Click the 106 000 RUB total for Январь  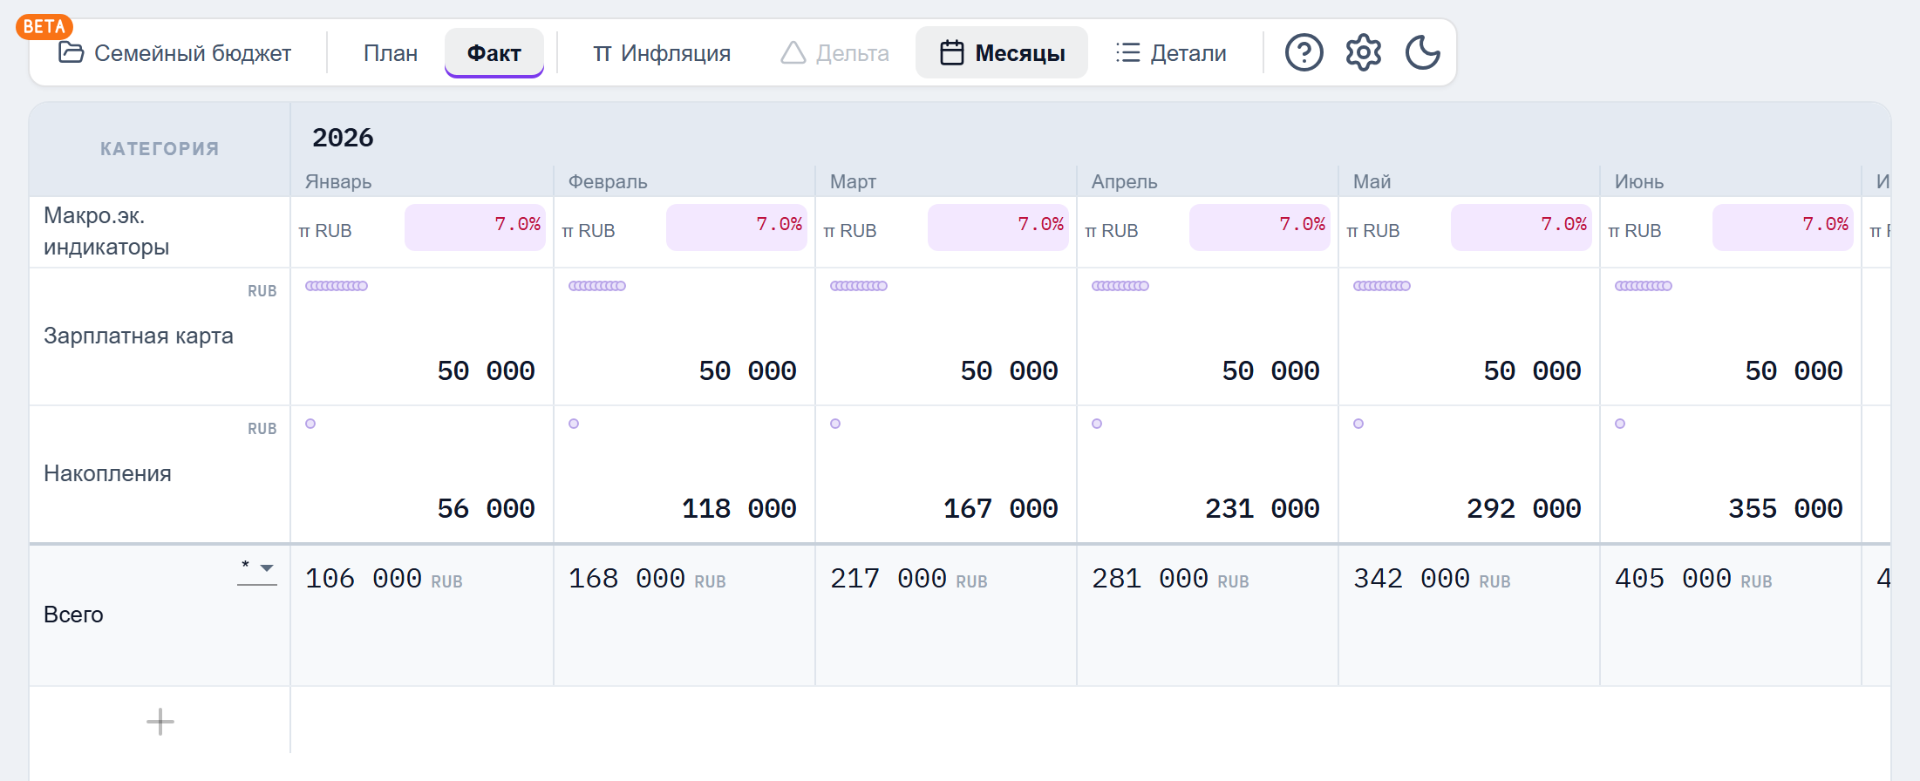pos(384,579)
